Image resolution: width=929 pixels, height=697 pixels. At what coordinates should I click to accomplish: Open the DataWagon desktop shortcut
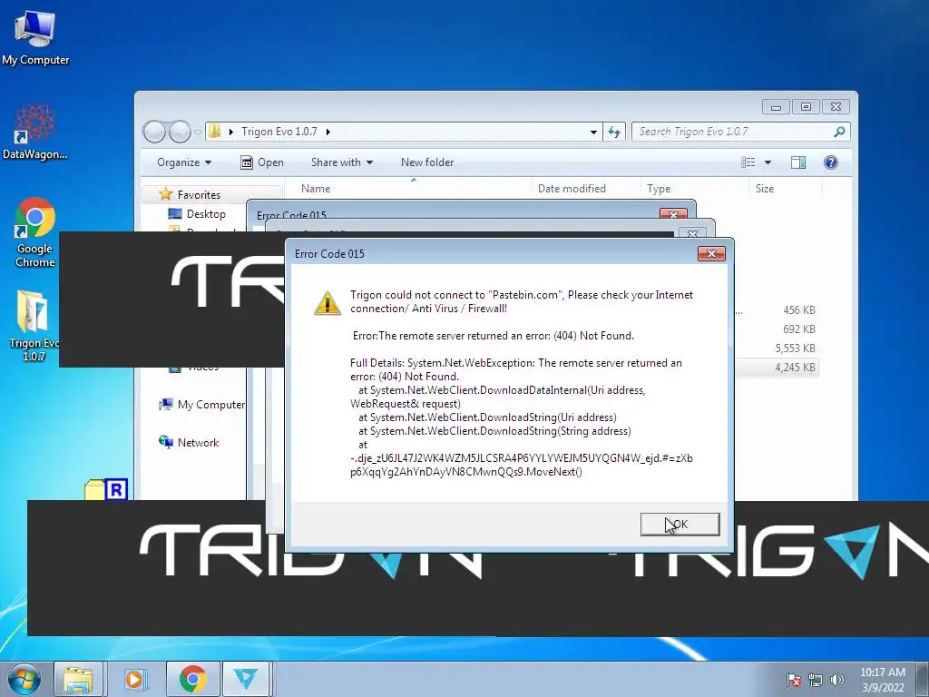click(x=35, y=132)
